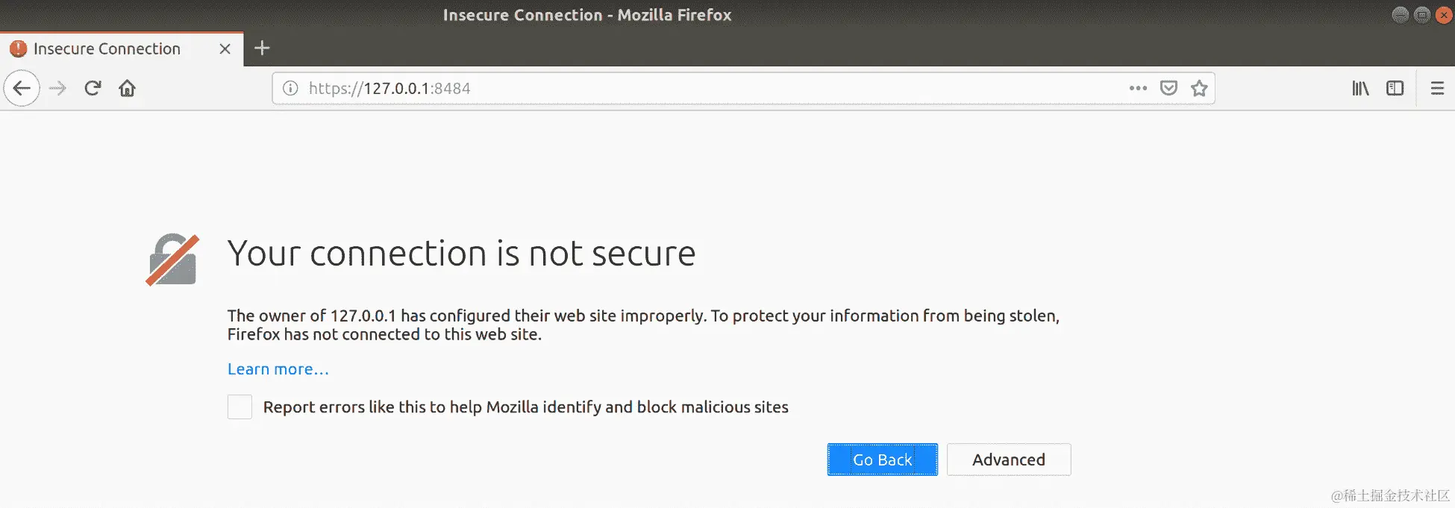This screenshot has width=1455, height=508.
Task: Follow the Learn more link
Action: [278, 369]
